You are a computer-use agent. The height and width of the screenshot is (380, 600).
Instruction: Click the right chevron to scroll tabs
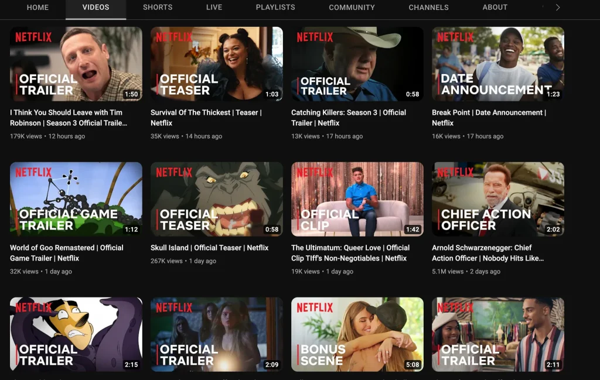click(x=557, y=8)
